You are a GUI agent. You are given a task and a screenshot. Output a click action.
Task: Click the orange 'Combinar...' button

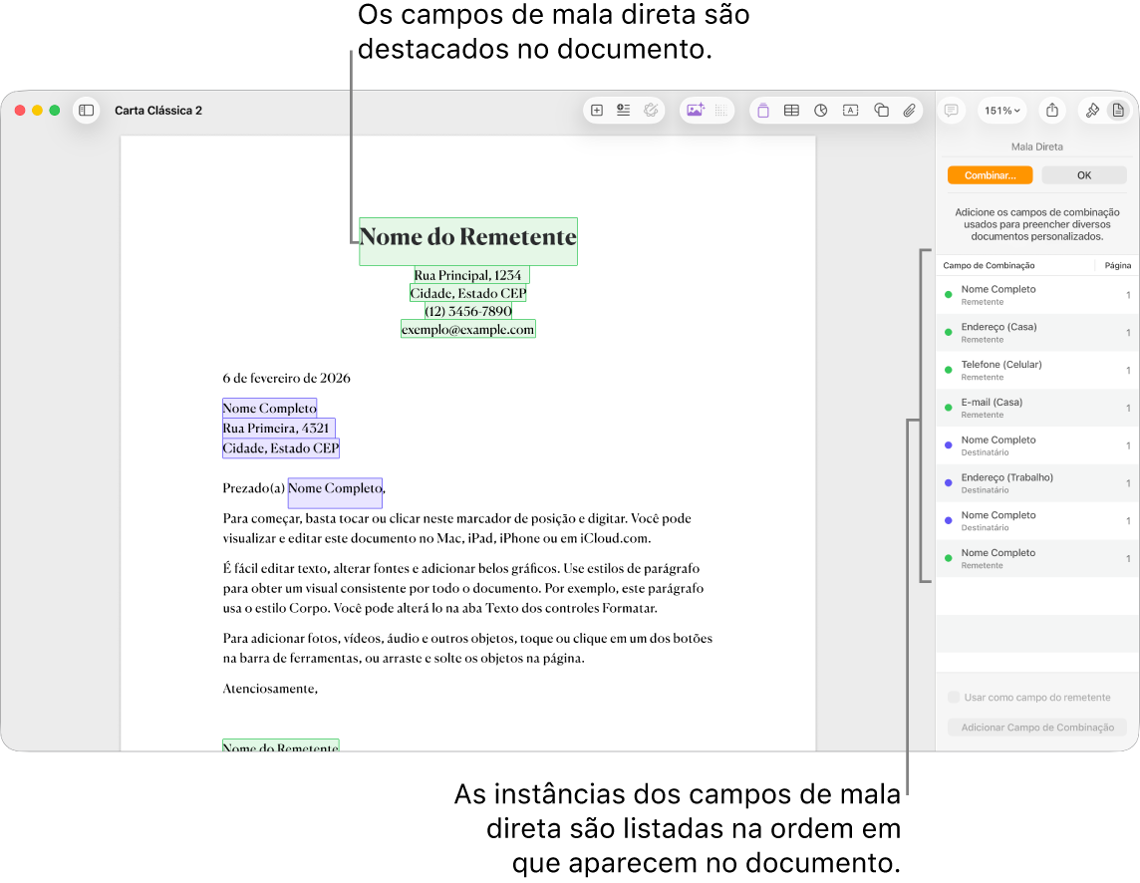pos(990,175)
